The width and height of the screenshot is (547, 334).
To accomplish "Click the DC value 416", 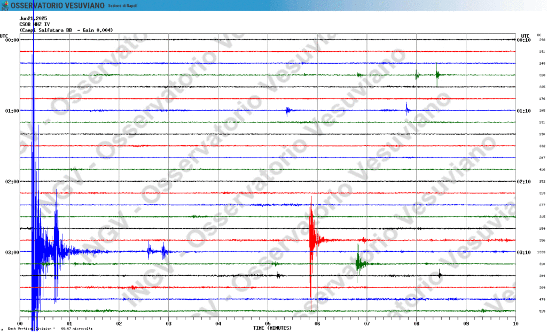I will click(x=542, y=169).
